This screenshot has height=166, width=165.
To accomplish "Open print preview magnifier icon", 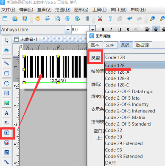I will coord(58,19).
